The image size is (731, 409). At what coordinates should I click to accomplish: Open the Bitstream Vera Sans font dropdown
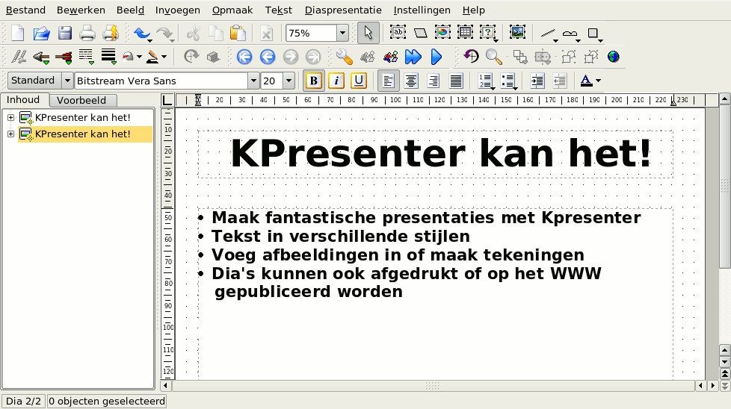[x=253, y=81]
